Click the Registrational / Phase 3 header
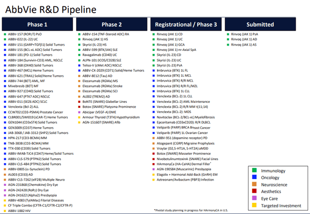The image size is (310, 214). [186, 24]
